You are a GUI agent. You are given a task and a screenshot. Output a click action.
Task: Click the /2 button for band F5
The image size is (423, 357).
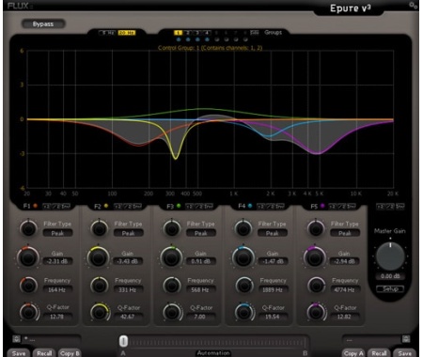pos(343,207)
